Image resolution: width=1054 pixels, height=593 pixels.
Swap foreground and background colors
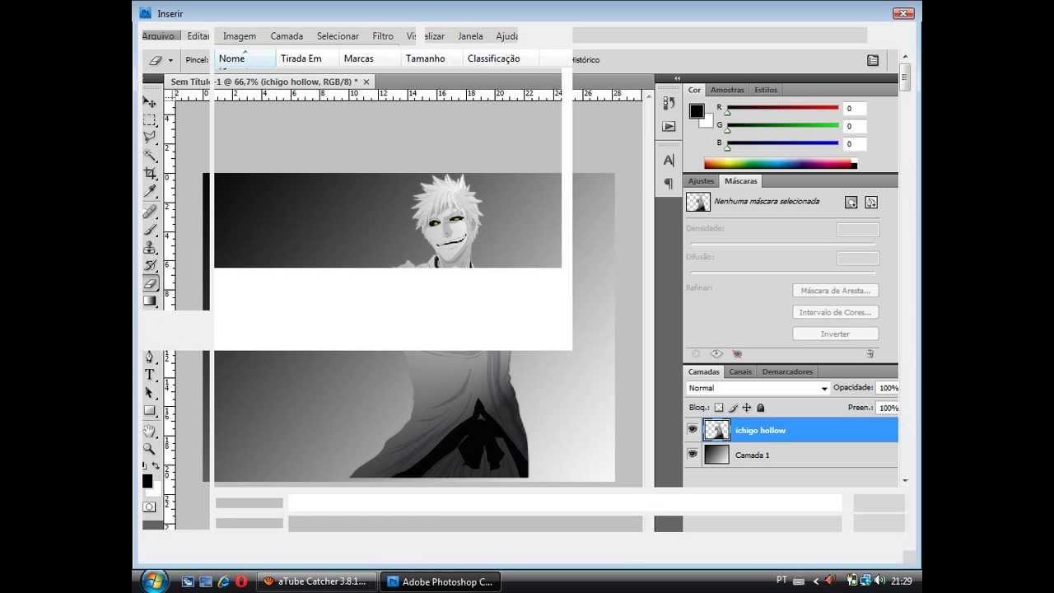coord(156,466)
